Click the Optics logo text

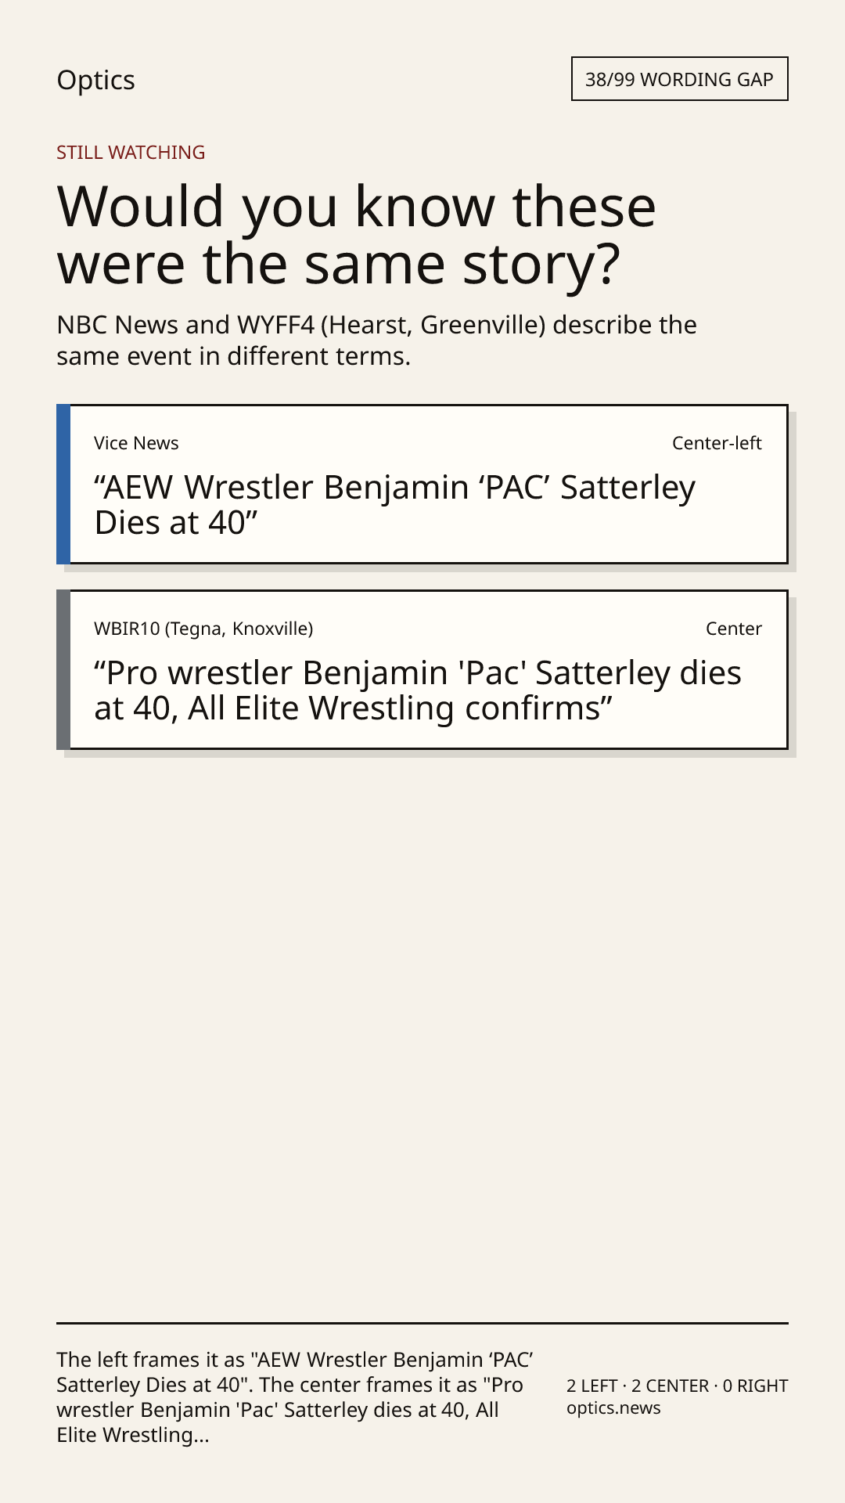coord(95,80)
